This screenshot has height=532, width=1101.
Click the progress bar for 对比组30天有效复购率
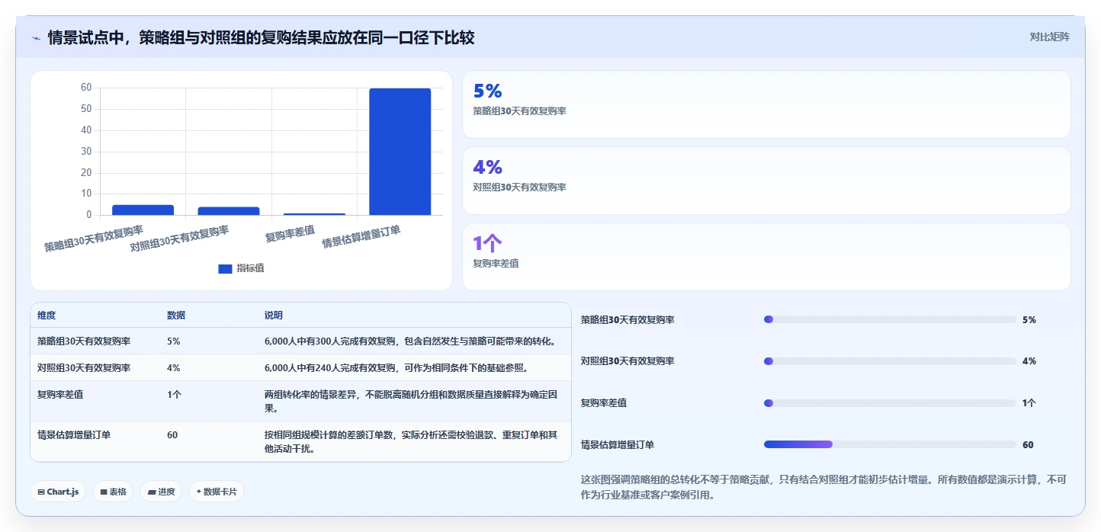pos(890,361)
